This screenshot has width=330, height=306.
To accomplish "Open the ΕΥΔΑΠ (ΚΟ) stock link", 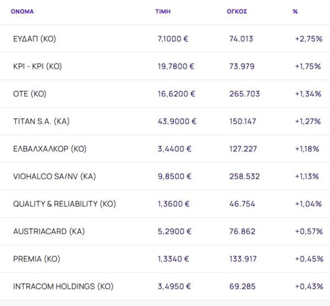I will click(x=35, y=39).
